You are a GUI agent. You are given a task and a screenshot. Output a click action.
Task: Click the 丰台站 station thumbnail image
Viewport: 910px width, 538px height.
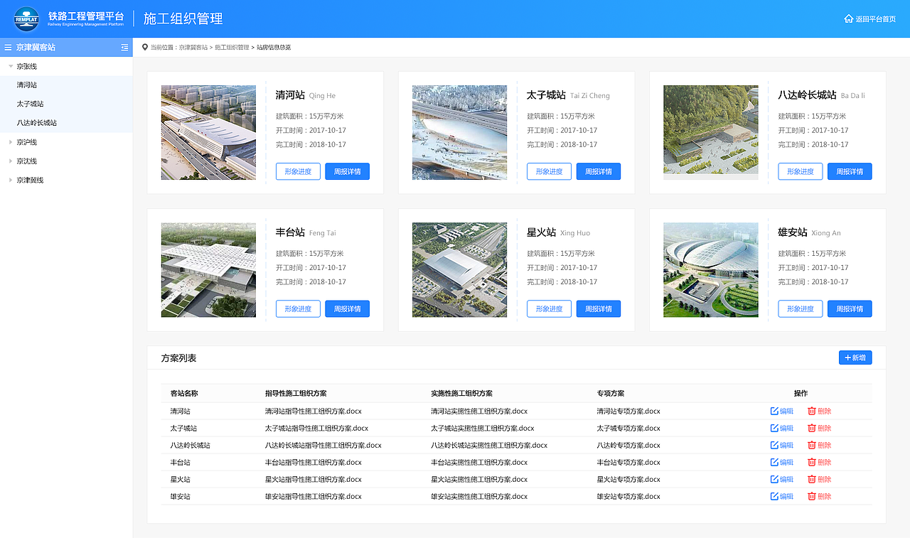(208, 270)
